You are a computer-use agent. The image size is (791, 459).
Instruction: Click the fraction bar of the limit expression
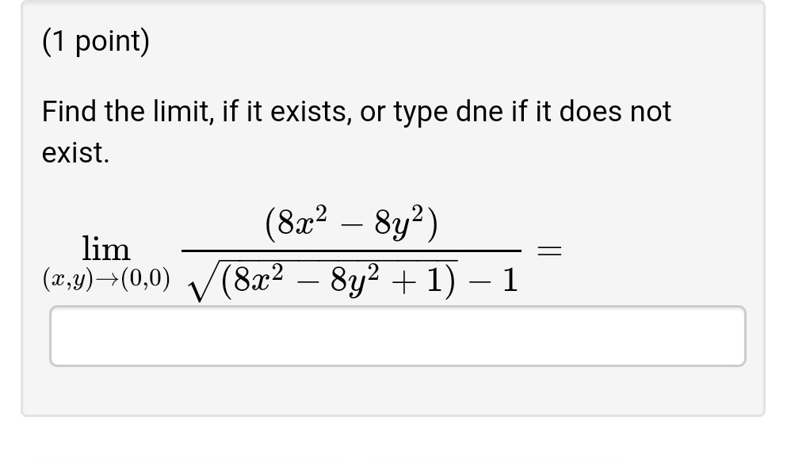point(349,250)
